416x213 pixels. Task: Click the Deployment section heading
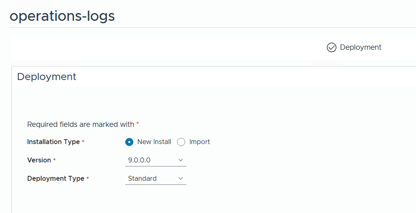point(46,77)
